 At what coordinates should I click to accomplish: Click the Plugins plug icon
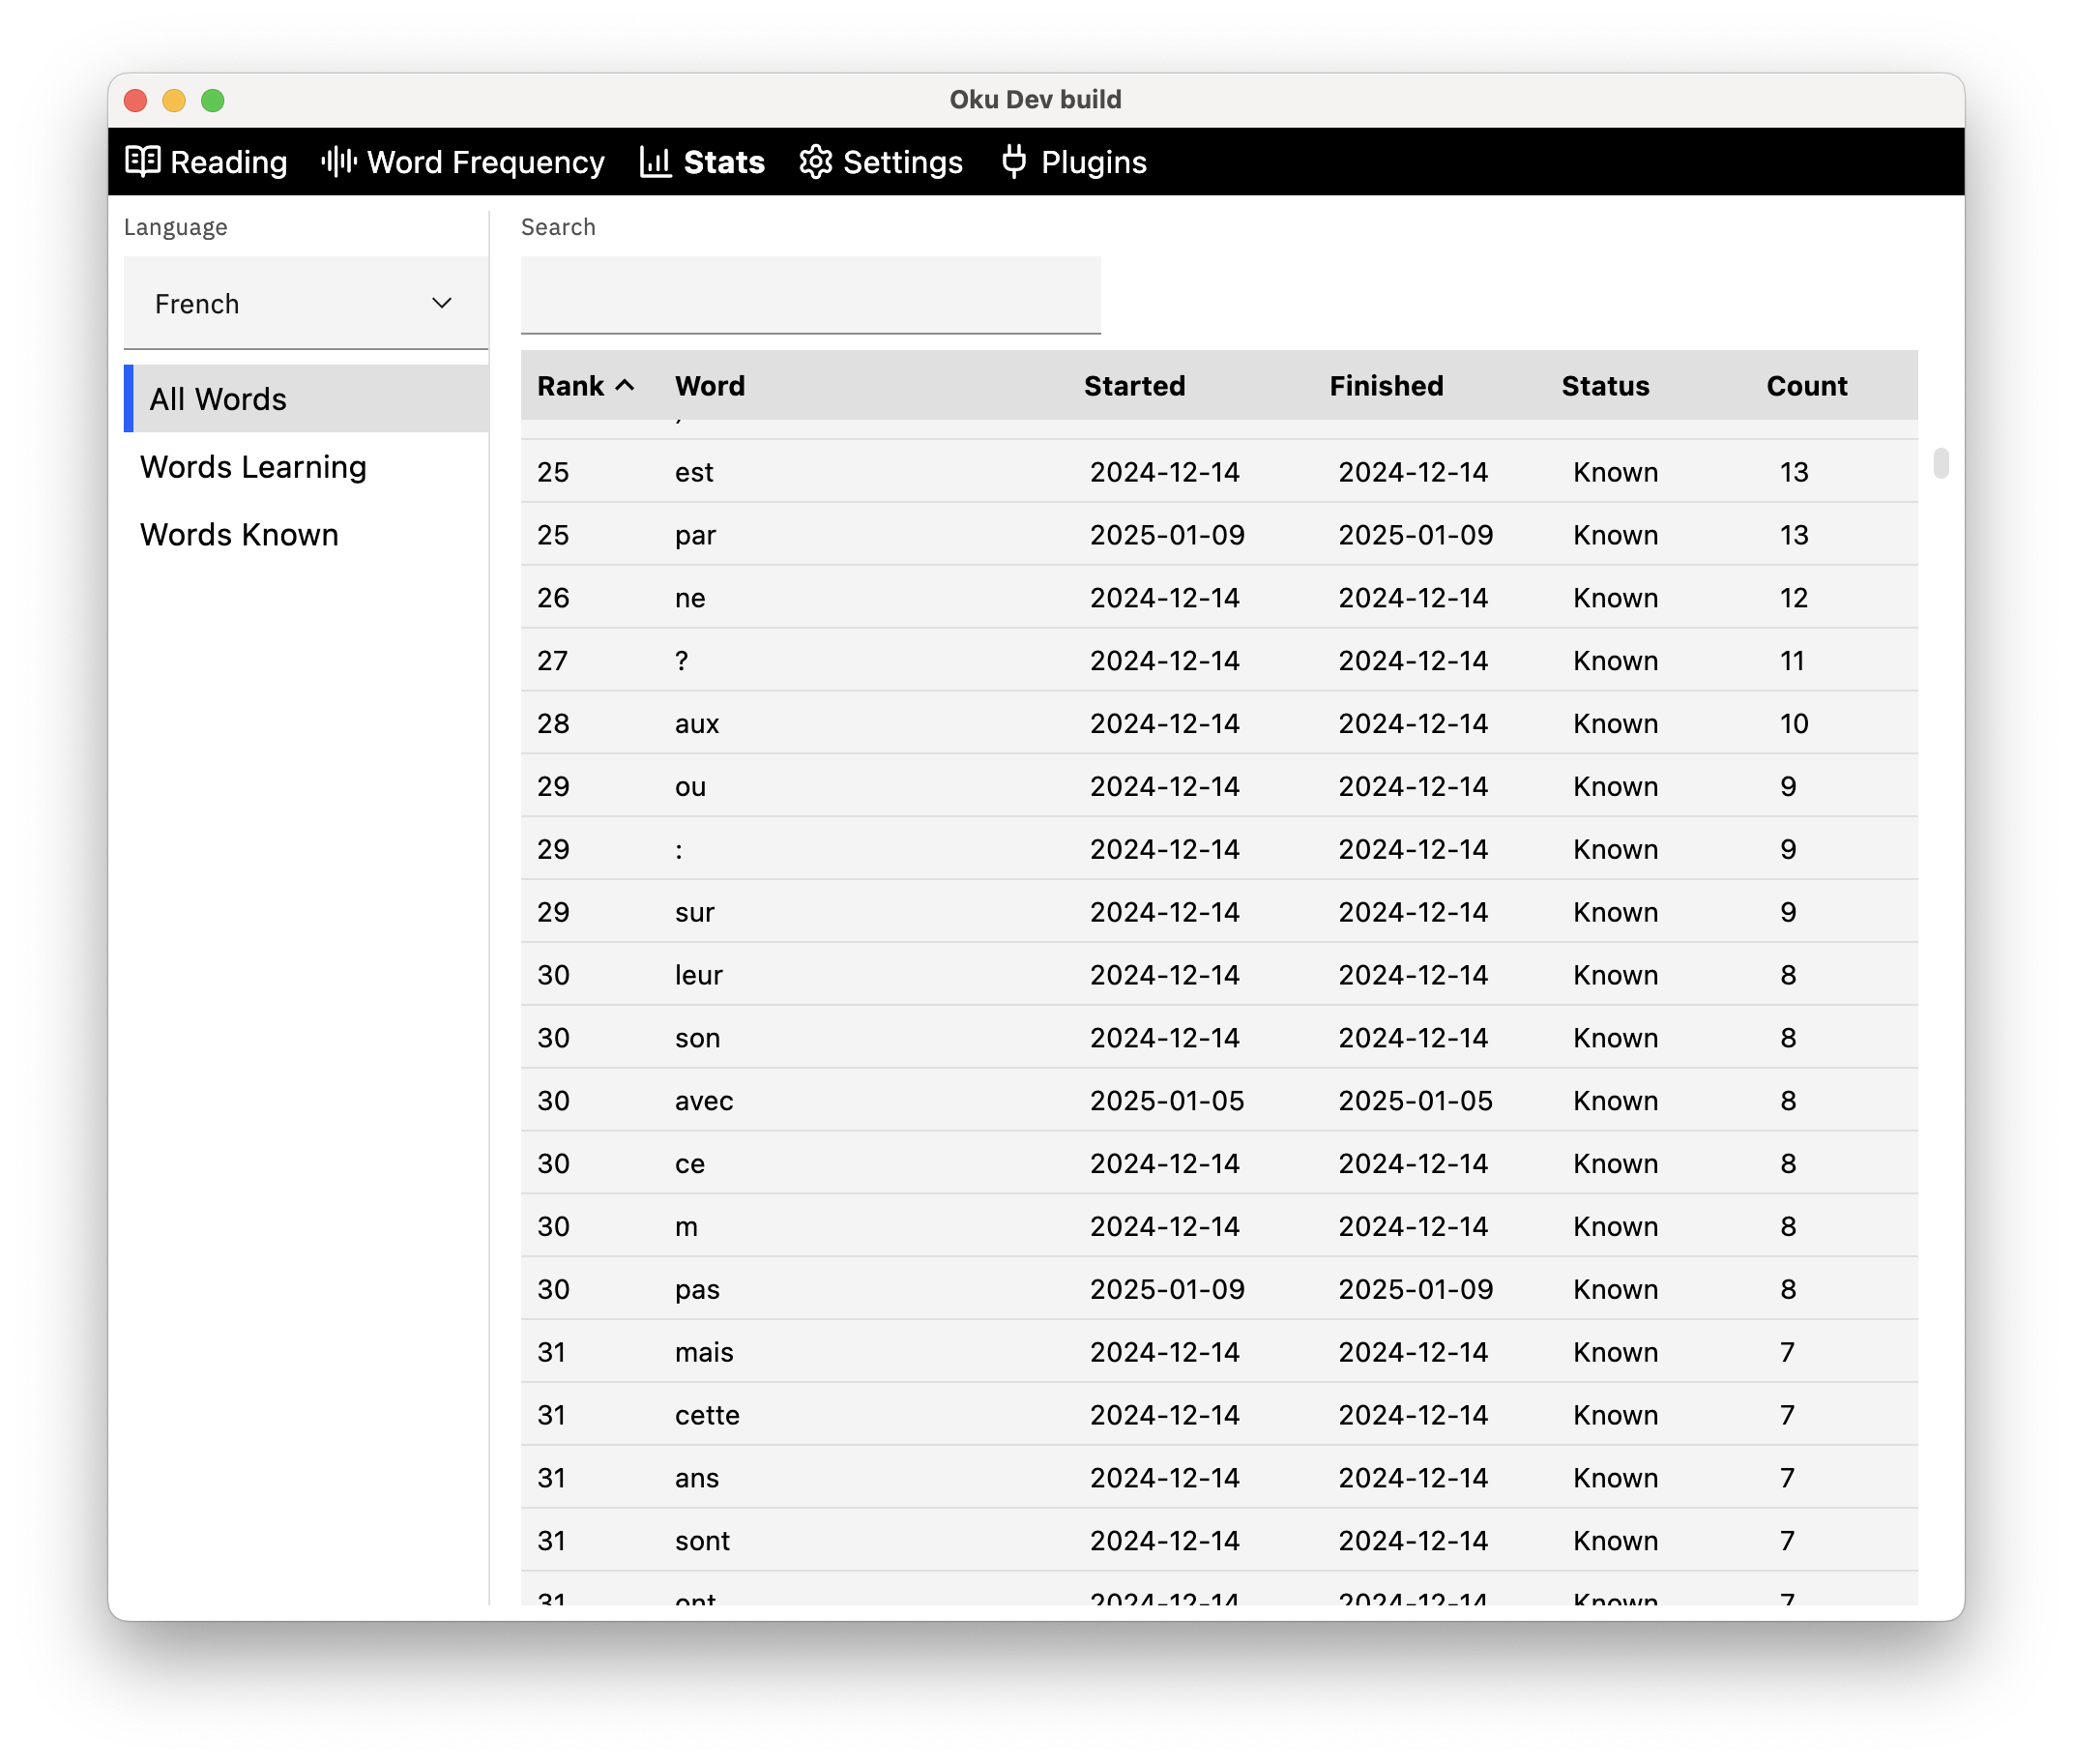[x=1013, y=161]
